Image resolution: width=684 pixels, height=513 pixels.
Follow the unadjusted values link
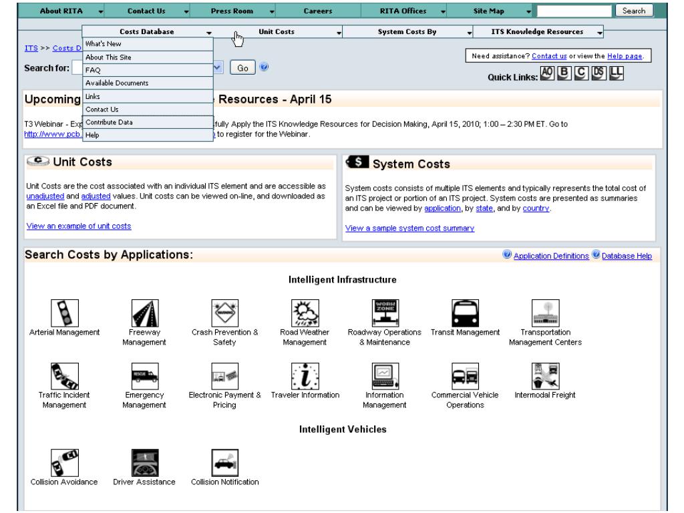(x=45, y=196)
